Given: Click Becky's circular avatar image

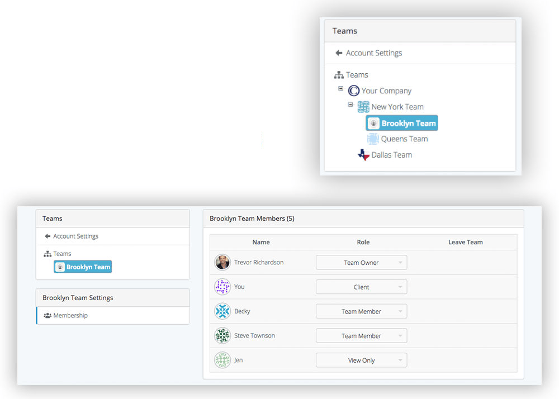Looking at the screenshot, I should click(x=222, y=311).
